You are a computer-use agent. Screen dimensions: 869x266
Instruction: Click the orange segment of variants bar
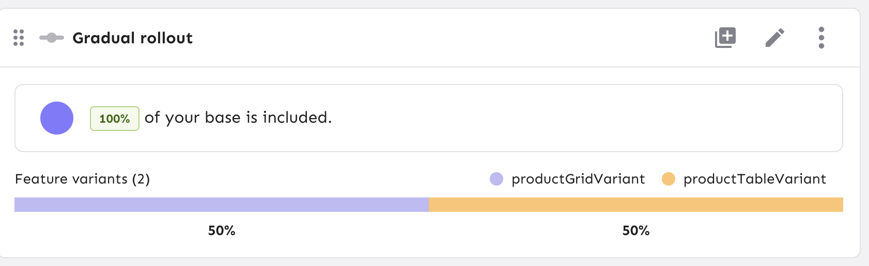[x=636, y=205]
